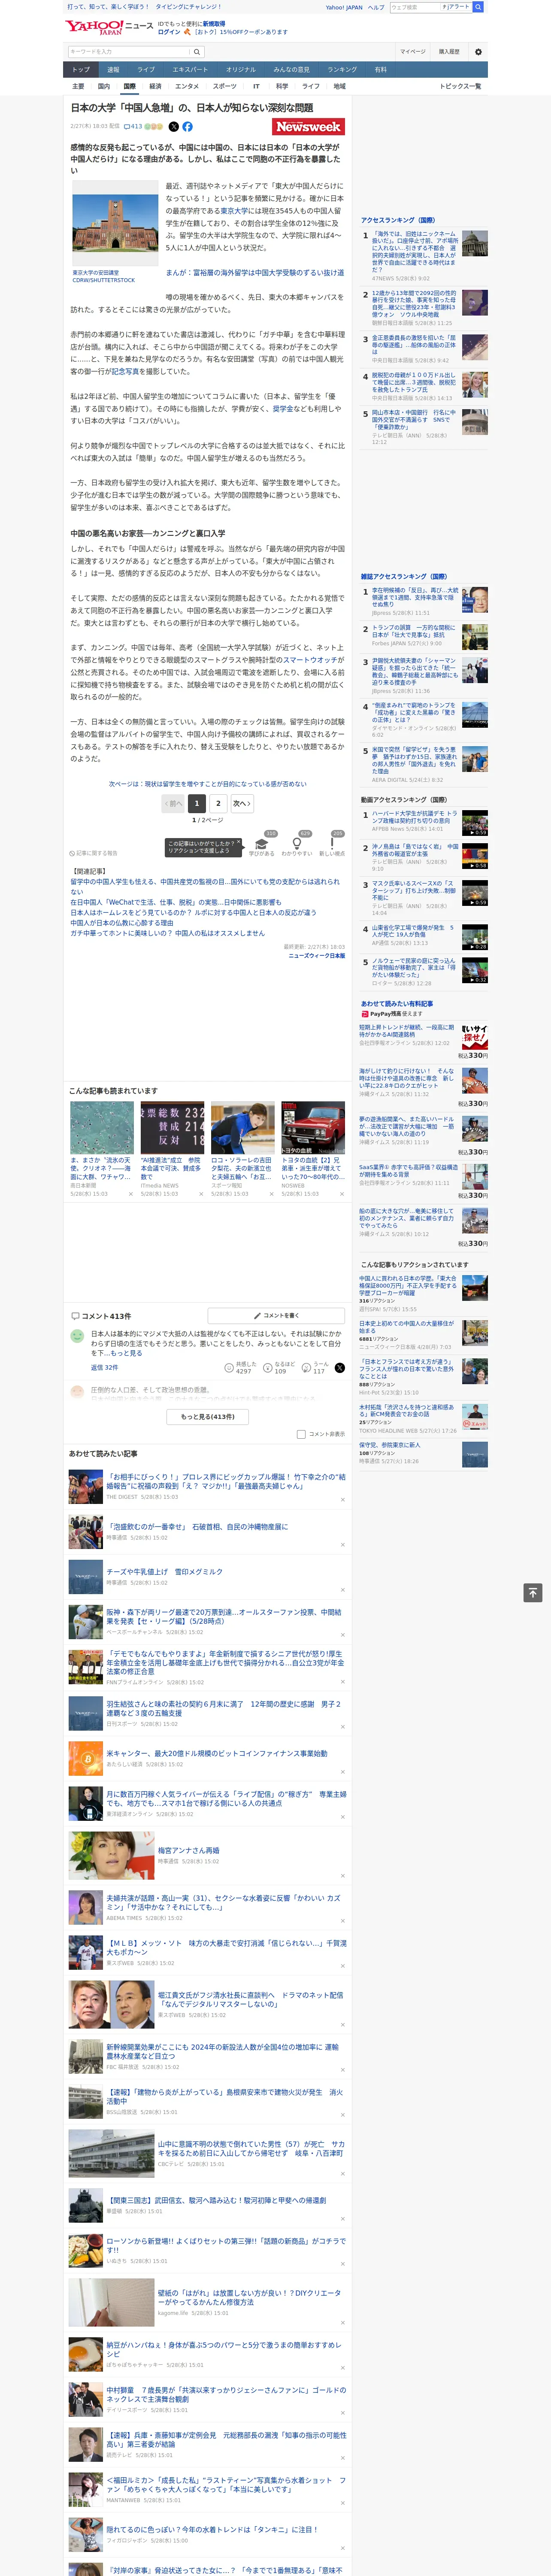551x2576 pixels.
Task: Click the scroll-to-top arrow button
Action: click(533, 1592)
